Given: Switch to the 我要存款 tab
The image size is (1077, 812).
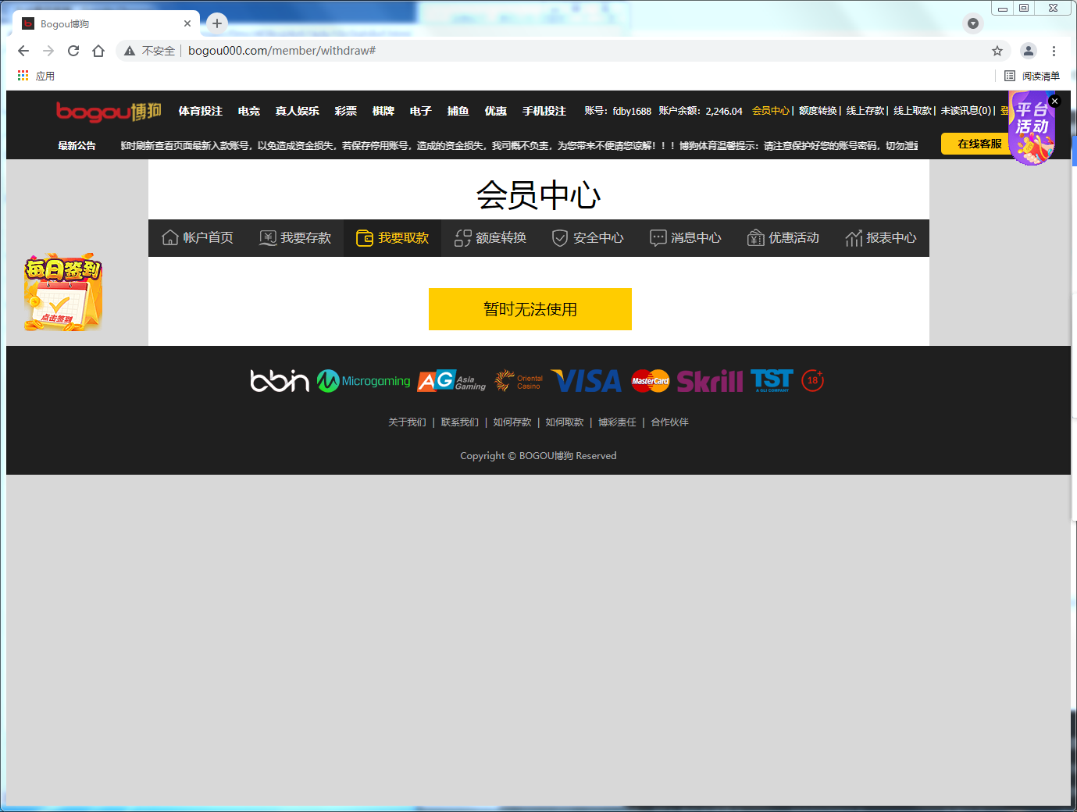Looking at the screenshot, I should [295, 238].
